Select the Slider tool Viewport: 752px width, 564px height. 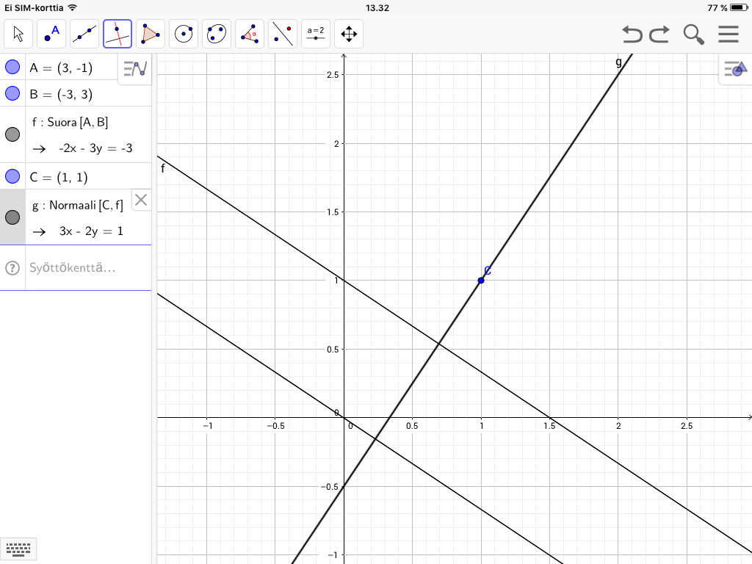tap(316, 33)
